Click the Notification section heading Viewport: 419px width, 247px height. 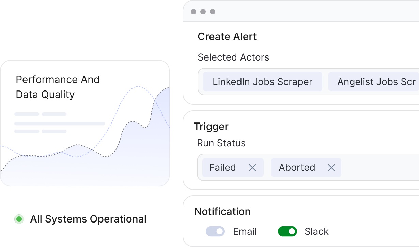click(222, 212)
